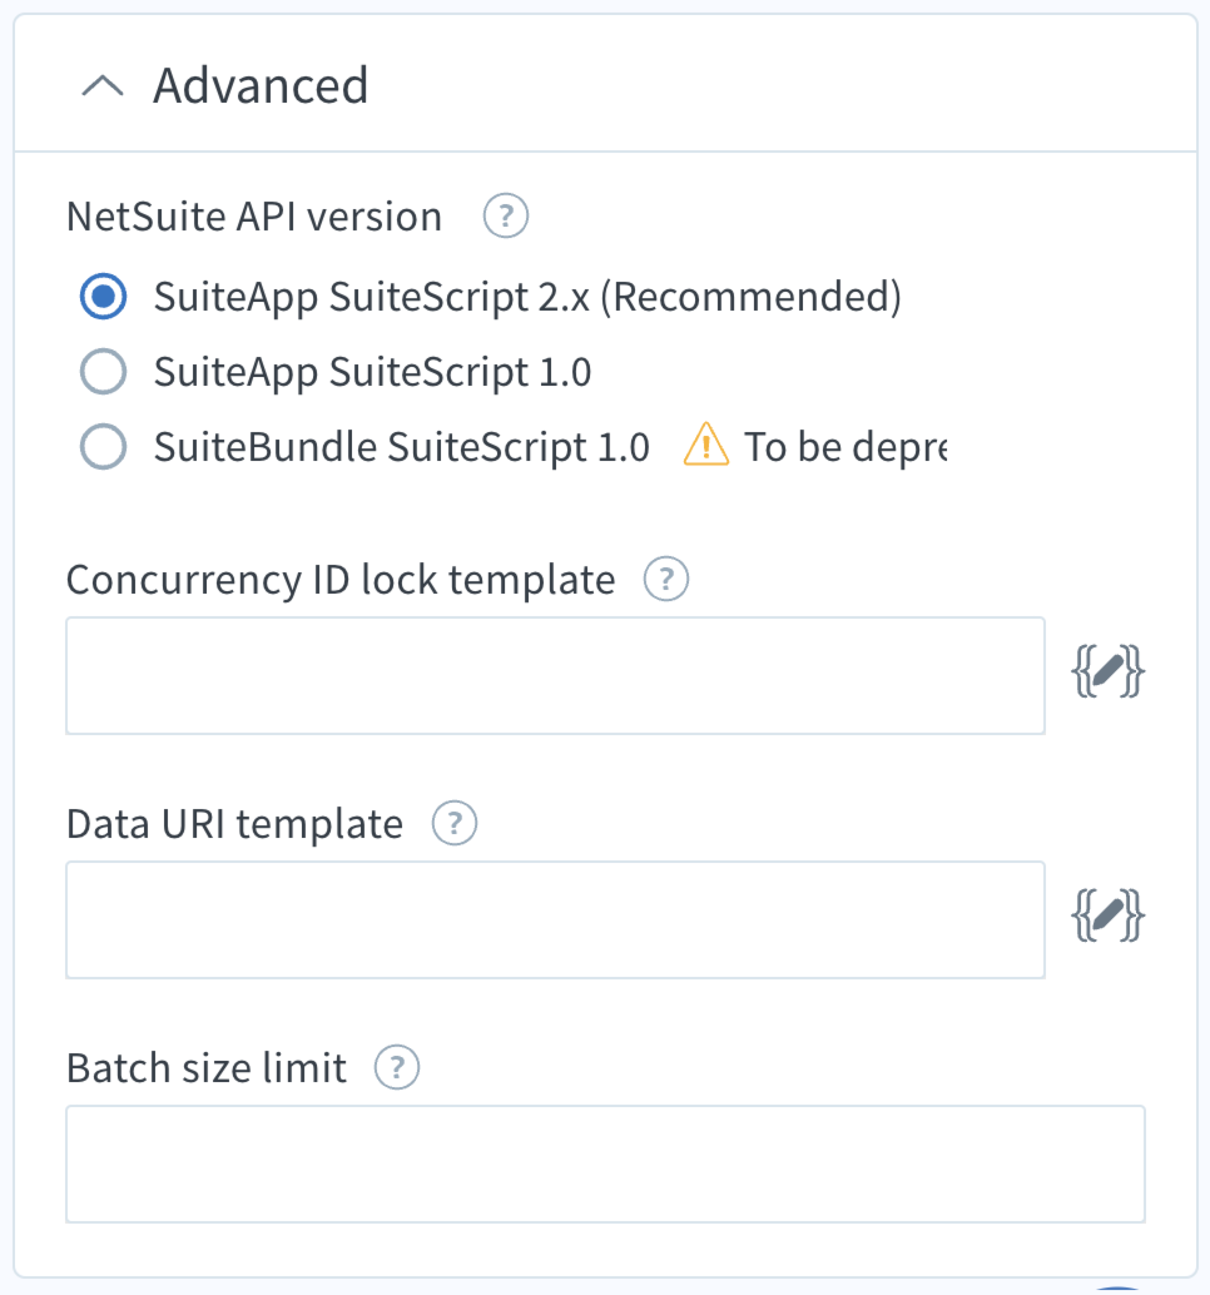Click the SuiteApp SuiteScript 2.x label text

527,297
